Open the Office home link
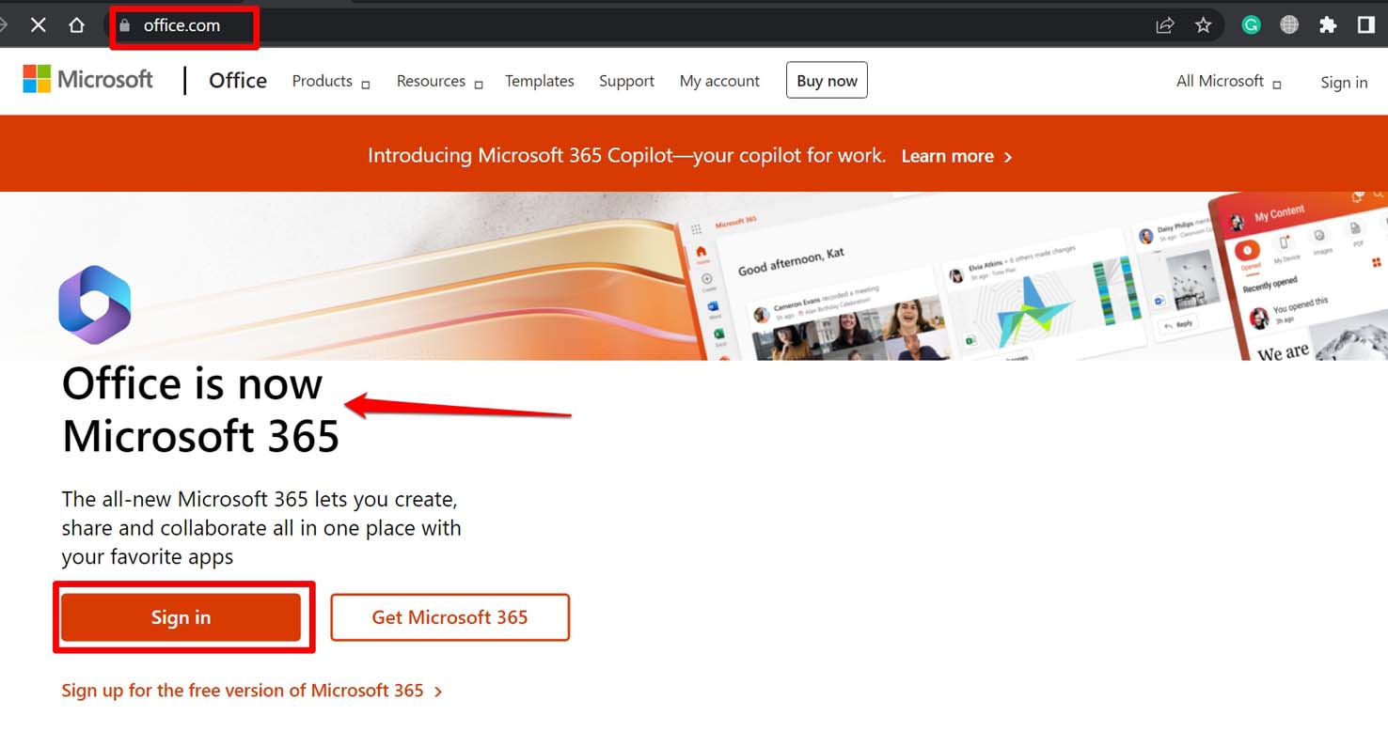1388x747 pixels. (x=238, y=81)
